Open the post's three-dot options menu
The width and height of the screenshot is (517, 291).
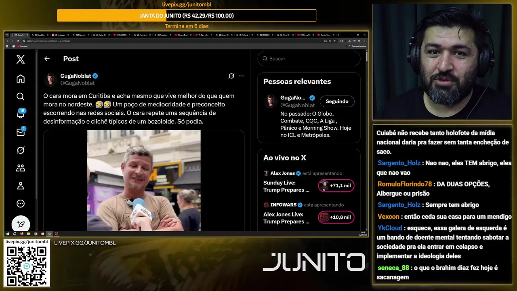point(241,76)
